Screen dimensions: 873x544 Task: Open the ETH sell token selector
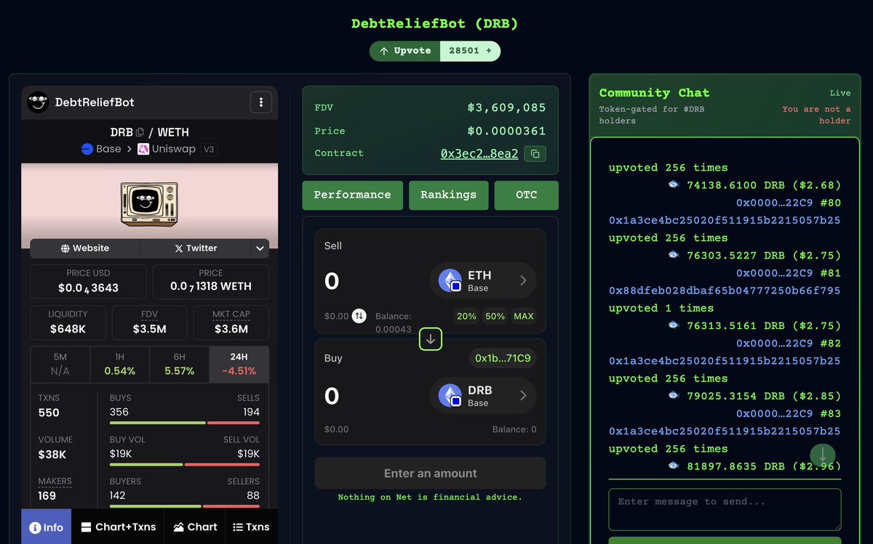point(483,280)
